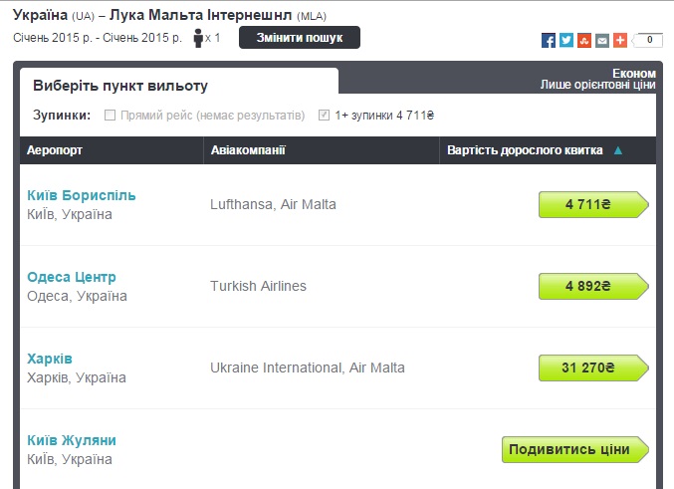Sort by Аеропорт column header
The image size is (674, 489).
[x=55, y=150]
